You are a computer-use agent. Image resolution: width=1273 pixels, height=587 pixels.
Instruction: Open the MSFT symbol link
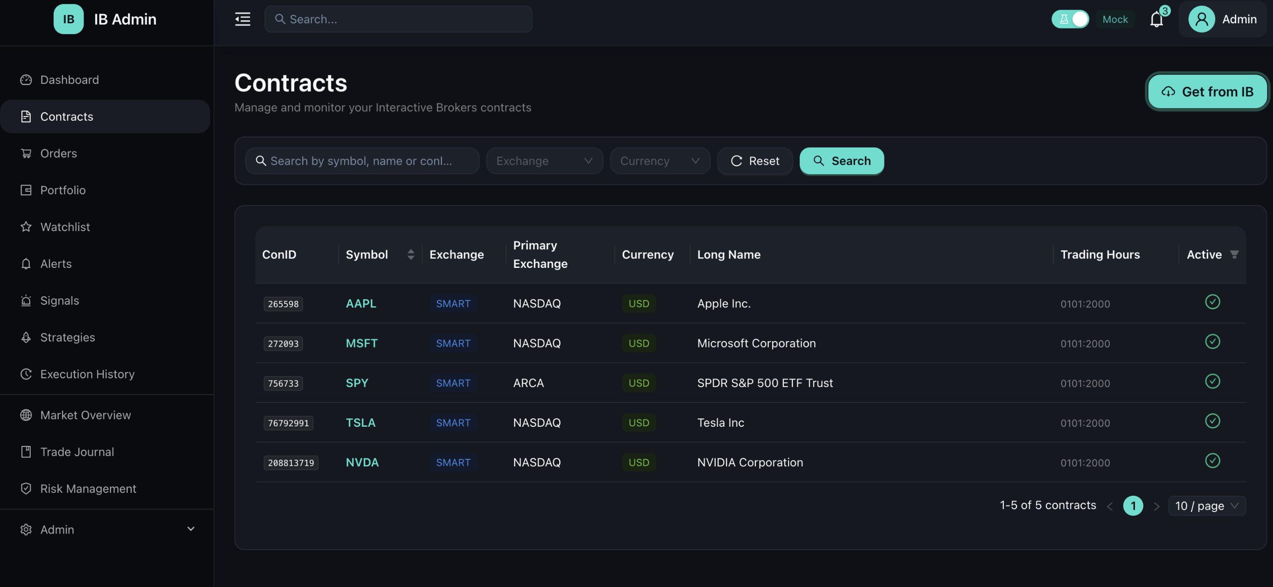pyautogui.click(x=361, y=343)
